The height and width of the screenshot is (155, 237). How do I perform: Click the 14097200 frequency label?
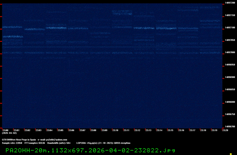230,3
